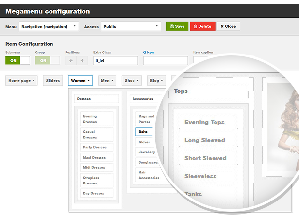Click the Extra Class text field
The width and height of the screenshot is (299, 219).
116,61
